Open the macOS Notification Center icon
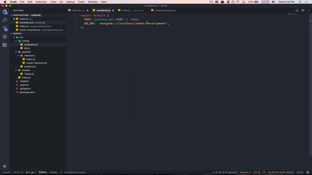Screen dimensions: 312x175 tap(306, 2)
